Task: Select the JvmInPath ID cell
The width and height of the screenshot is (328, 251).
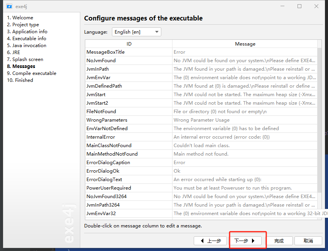Action: click(128, 69)
